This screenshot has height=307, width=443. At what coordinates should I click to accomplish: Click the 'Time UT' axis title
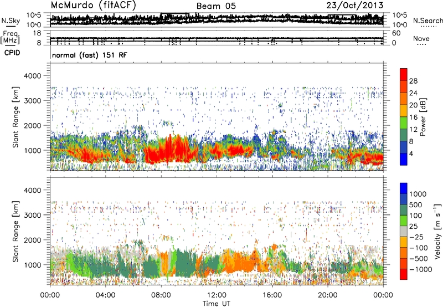pyautogui.click(x=217, y=304)
